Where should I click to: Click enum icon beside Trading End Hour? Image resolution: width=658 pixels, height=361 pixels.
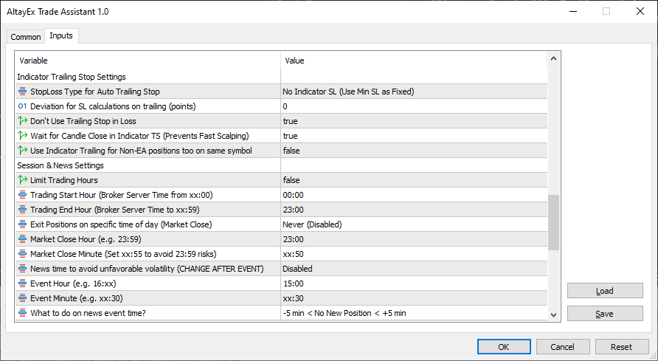[x=23, y=210]
